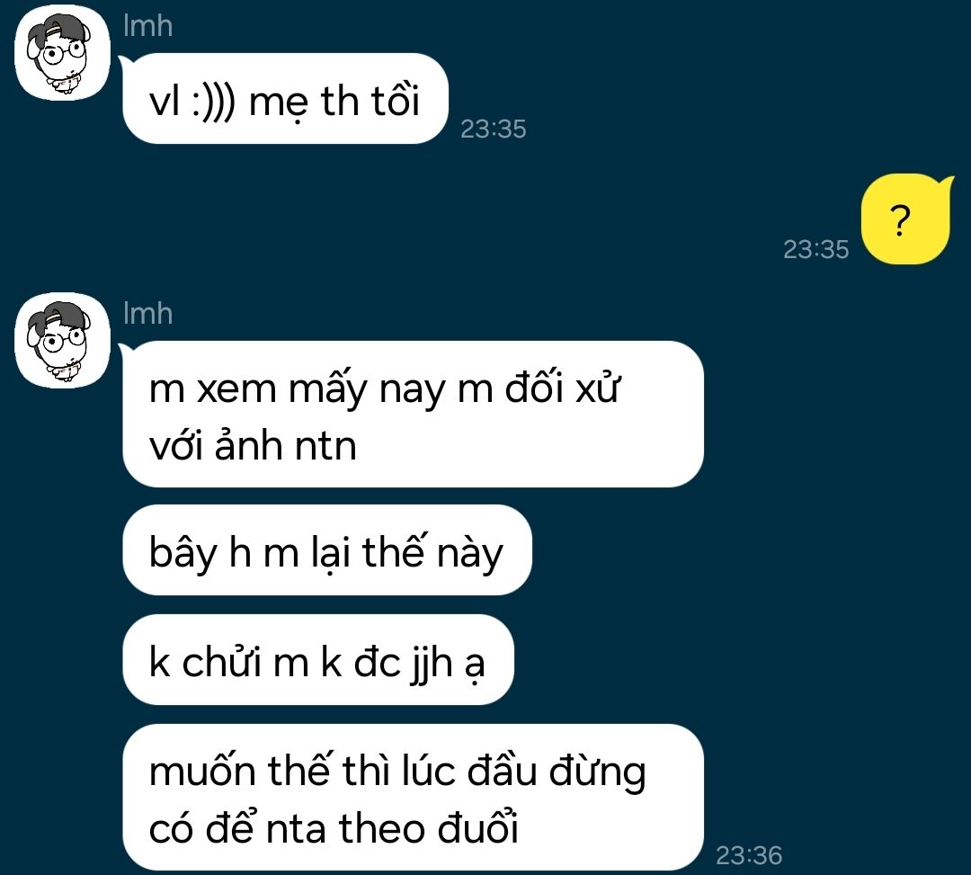Select the yellow '?' message bubble
Viewport: 971px width, 875px height.
tap(905, 219)
